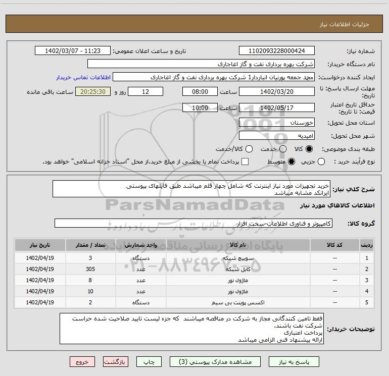Click the تعداد / مقدار column header
The height and width of the screenshot is (376, 389).
[x=90, y=245]
